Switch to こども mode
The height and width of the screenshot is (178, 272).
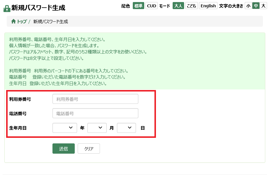coord(191,6)
